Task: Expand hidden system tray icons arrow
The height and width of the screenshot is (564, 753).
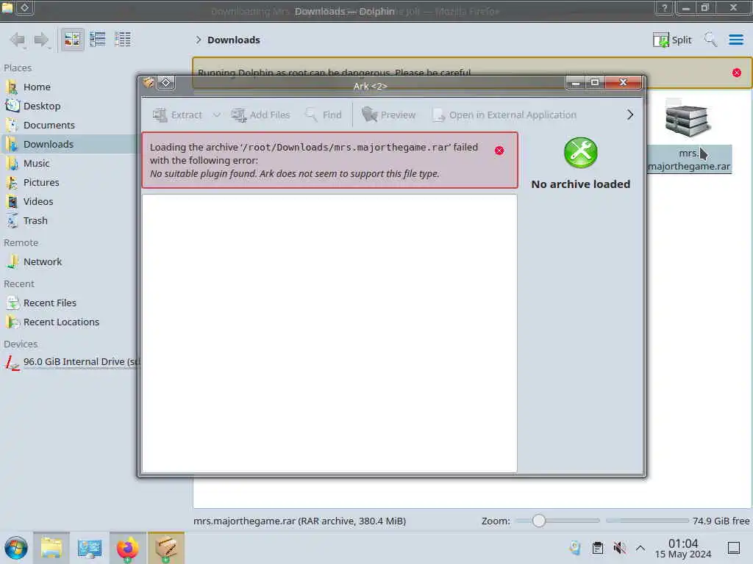Action: (640, 548)
